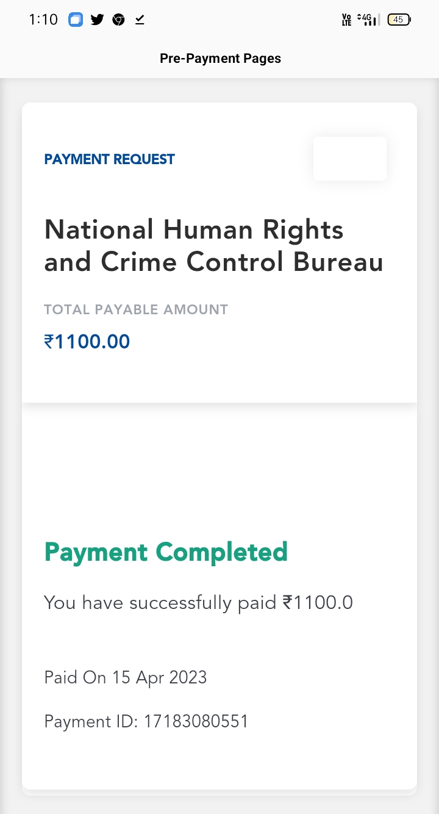Tap the TOTAL PAYABLE AMOUNT label
Screen dimensions: 439x814
[x=136, y=309]
